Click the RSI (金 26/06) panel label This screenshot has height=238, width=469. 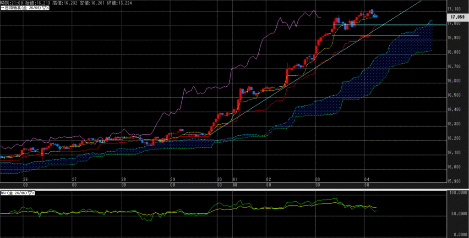point(15,193)
